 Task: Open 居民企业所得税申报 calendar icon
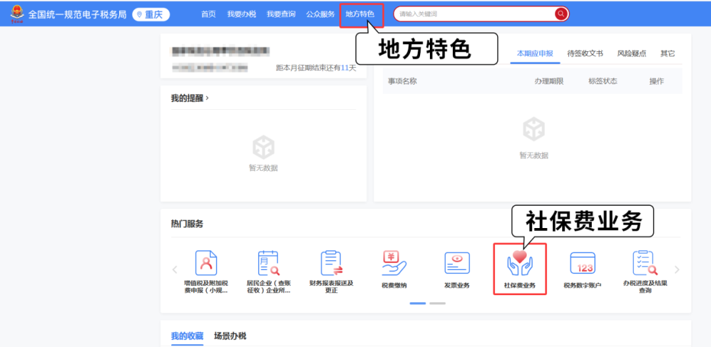[268, 263]
